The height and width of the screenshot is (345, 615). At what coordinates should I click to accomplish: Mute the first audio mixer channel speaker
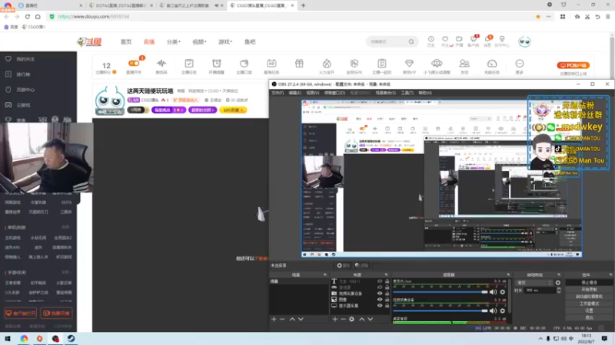click(x=494, y=292)
